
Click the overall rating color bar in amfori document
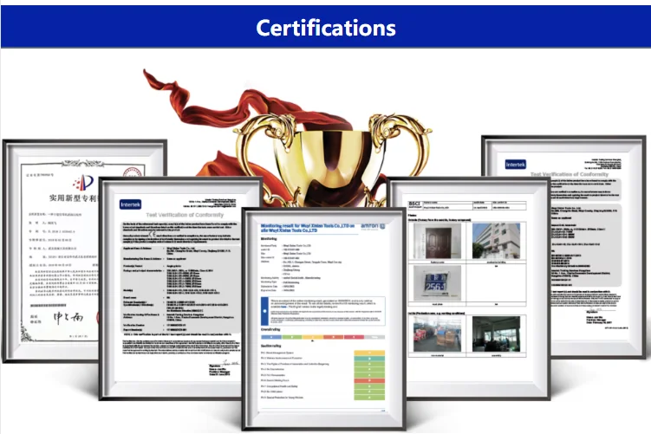tap(322, 337)
